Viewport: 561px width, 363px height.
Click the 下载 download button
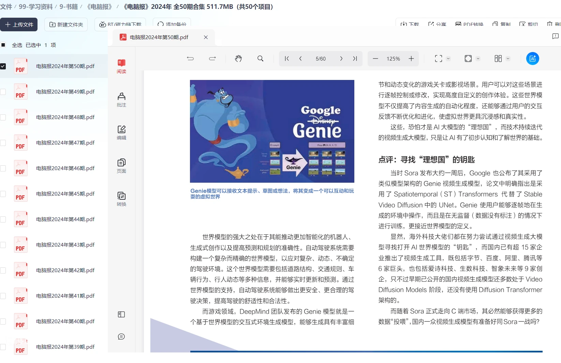(x=410, y=24)
